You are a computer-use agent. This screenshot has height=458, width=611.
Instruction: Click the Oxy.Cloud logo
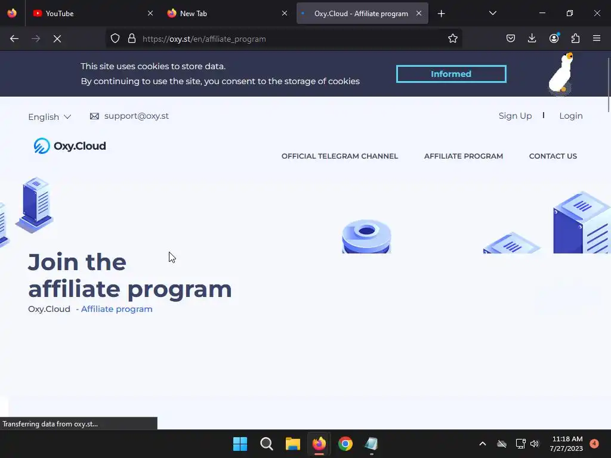[70, 146]
